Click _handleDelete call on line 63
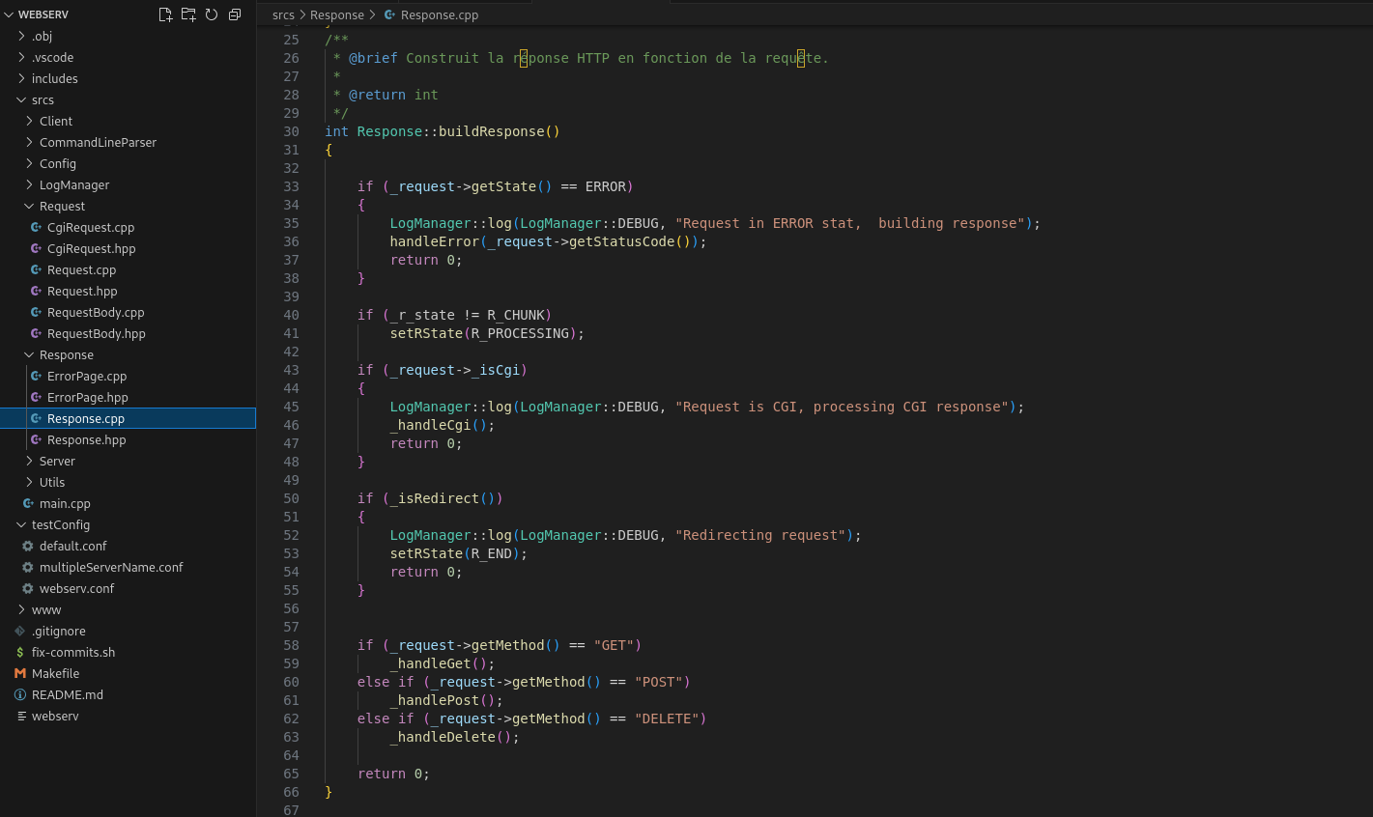The width and height of the screenshot is (1373, 817). [443, 737]
